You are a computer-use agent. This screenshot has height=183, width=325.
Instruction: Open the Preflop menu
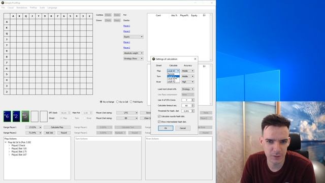[x=34, y=8]
